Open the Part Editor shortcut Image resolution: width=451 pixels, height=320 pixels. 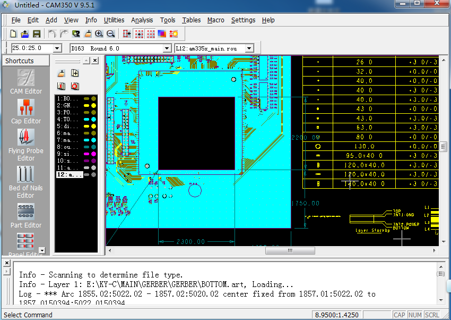point(26,216)
